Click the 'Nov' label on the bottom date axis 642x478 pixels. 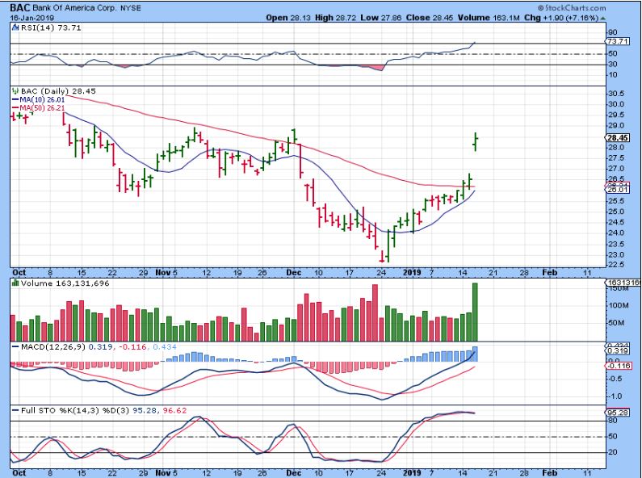163,472
